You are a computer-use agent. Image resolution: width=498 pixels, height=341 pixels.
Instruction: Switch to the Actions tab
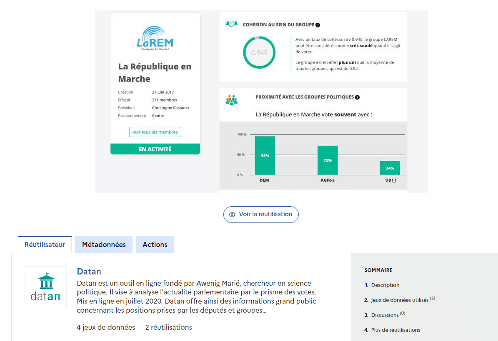click(155, 245)
